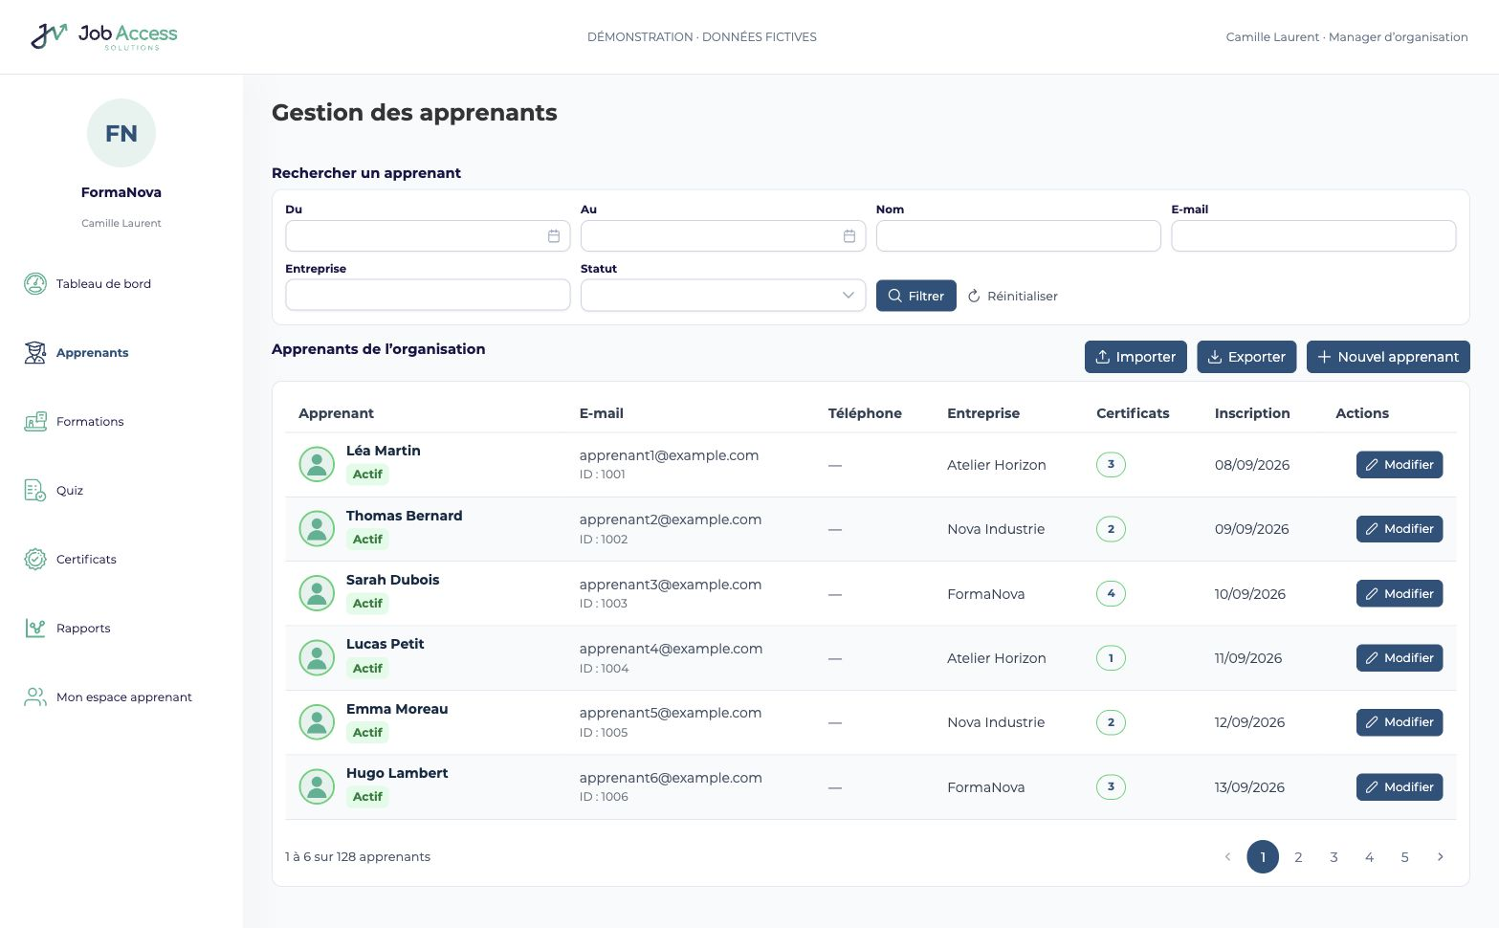Click Modifier for Emma Moreau
This screenshot has width=1499, height=928.
tap(1400, 721)
